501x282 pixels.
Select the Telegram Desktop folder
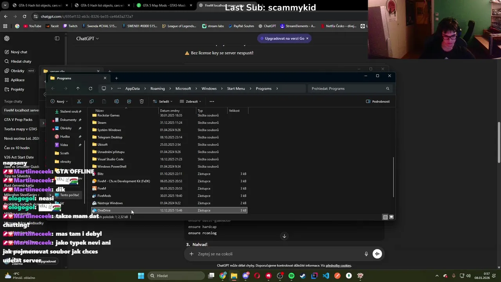169,137
